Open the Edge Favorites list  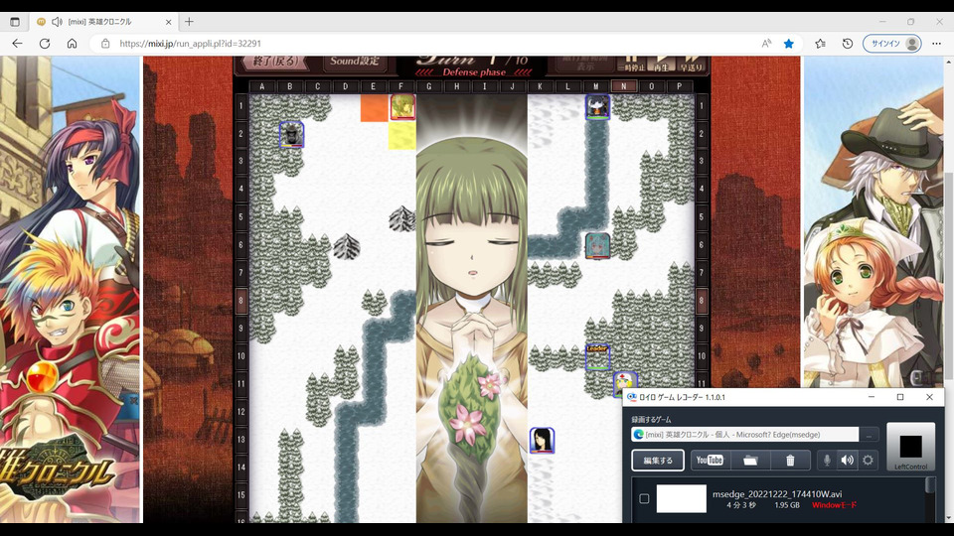coord(820,44)
